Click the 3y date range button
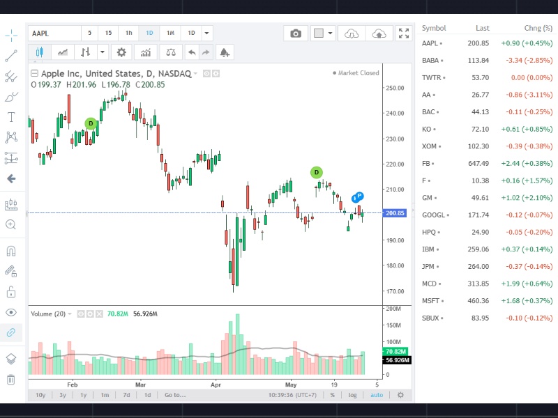This screenshot has height=418, width=558. pyautogui.click(x=63, y=395)
